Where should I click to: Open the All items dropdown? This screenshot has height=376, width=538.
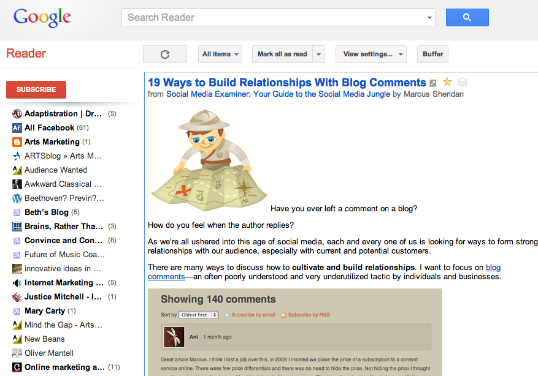(220, 54)
